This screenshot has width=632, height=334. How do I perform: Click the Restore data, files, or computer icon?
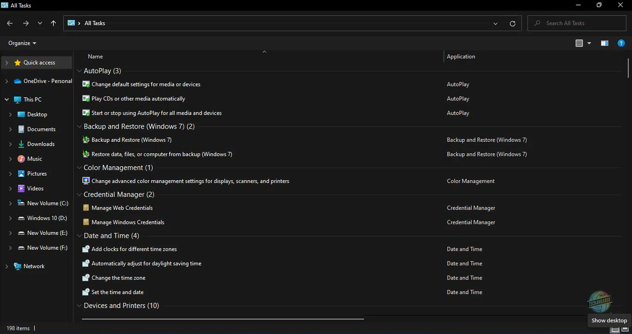coord(86,154)
